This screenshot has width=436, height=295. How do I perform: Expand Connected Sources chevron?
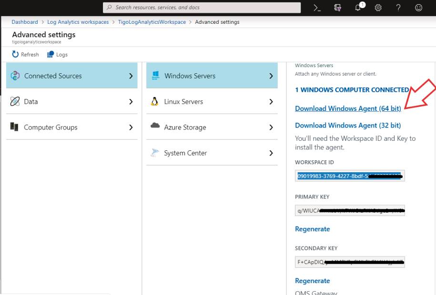(131, 76)
